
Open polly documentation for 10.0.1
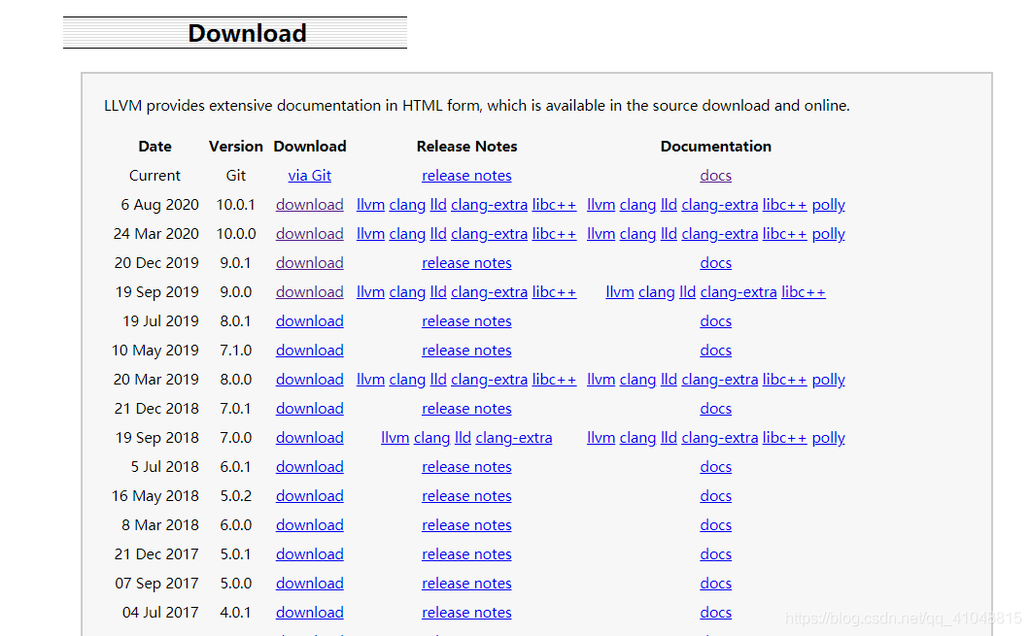tap(829, 204)
